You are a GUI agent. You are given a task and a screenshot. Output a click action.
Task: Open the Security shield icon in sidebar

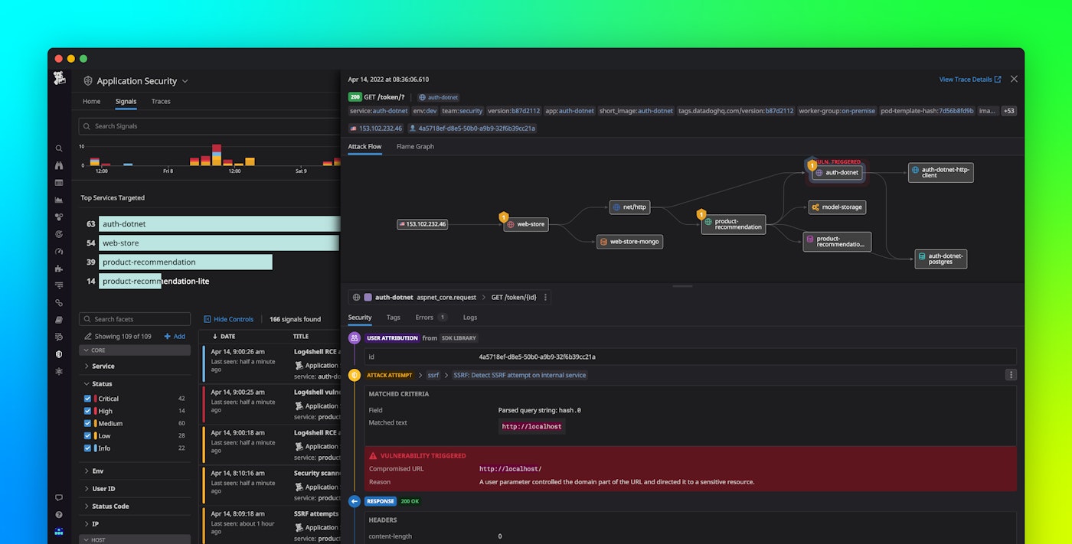pos(58,353)
